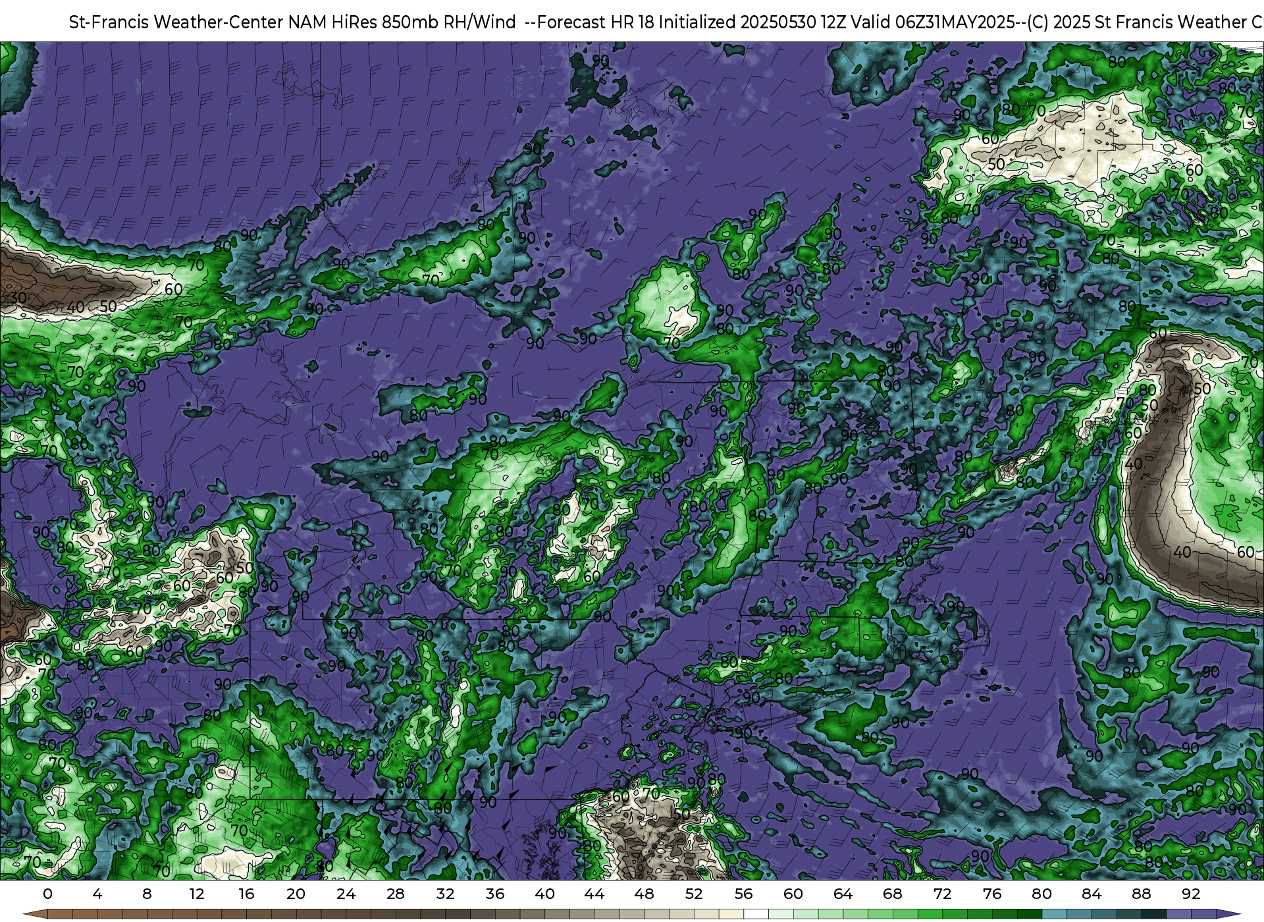Screen dimensions: 1264x922
Task: Click the colorbar tick label 8
Action: [x=147, y=894]
